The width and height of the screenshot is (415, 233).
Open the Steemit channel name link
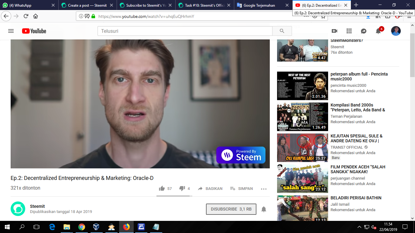click(37, 206)
